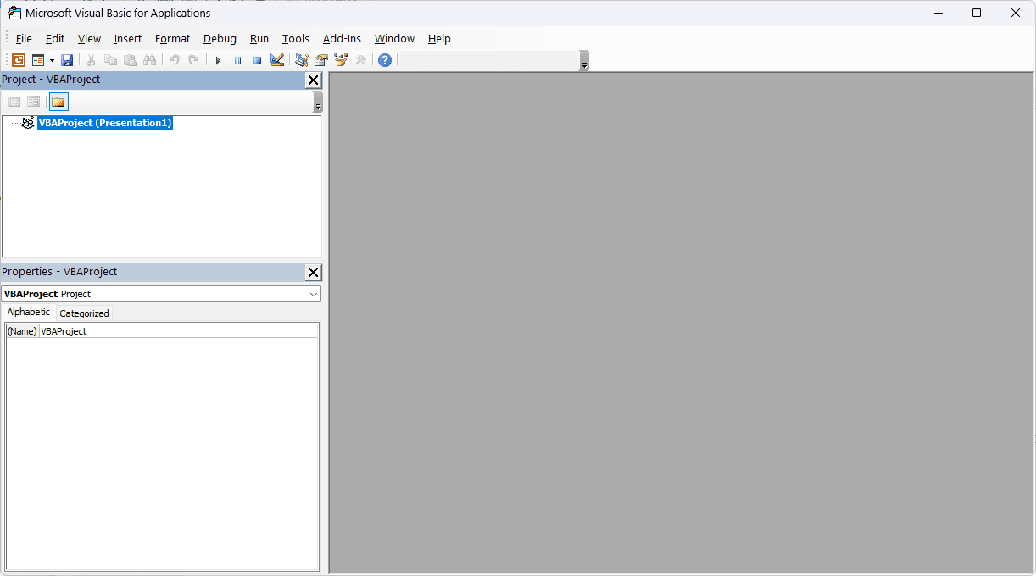
Task: Click the View Code icon in the Project panel
Action: click(14, 102)
